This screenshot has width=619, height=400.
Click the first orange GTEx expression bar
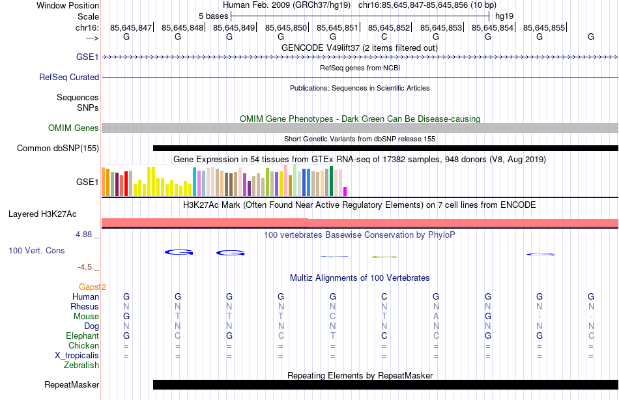104,182
